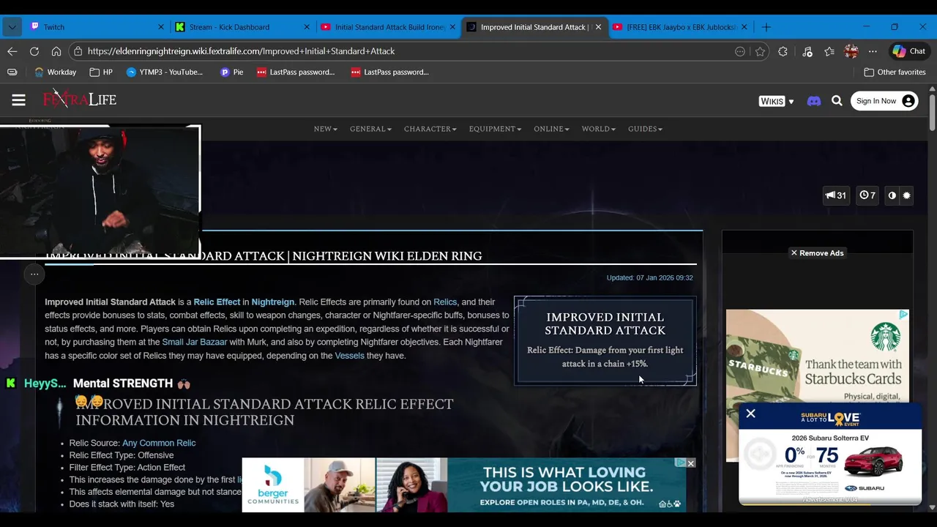Open the media control music icon
937x527 pixels.
(807, 51)
